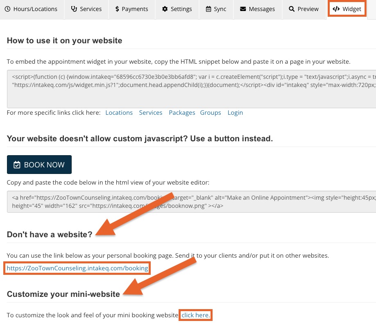The image size is (376, 323).
Task: Click the calendar icon on Sync
Action: tap(208, 9)
